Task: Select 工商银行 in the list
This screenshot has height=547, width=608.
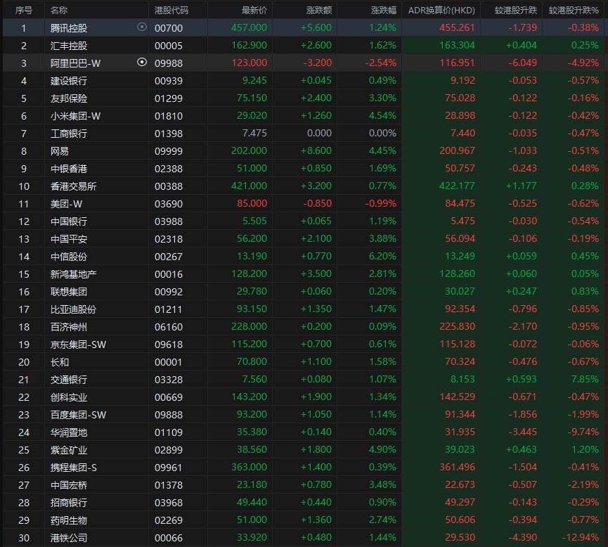Action: click(x=69, y=134)
